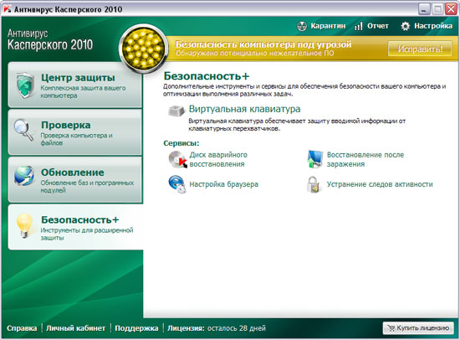Click the yellow security status indicator orb
Viewport: 460px width, 340px height.
coord(144,49)
